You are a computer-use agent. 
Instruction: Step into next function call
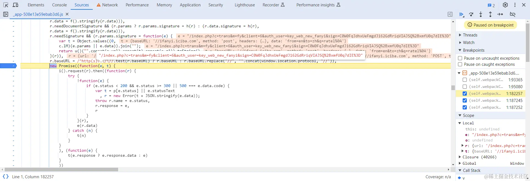tap(481, 14)
